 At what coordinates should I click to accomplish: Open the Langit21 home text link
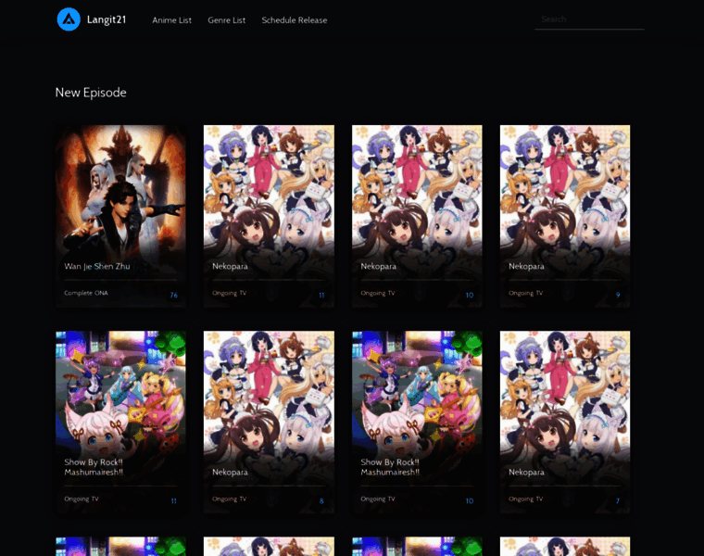coord(107,19)
